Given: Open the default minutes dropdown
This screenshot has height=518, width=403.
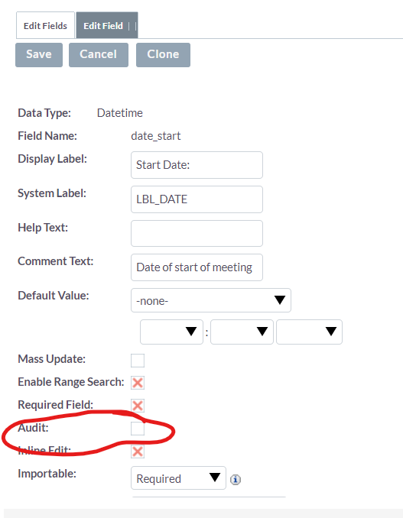Looking at the screenshot, I should pyautogui.click(x=242, y=332).
